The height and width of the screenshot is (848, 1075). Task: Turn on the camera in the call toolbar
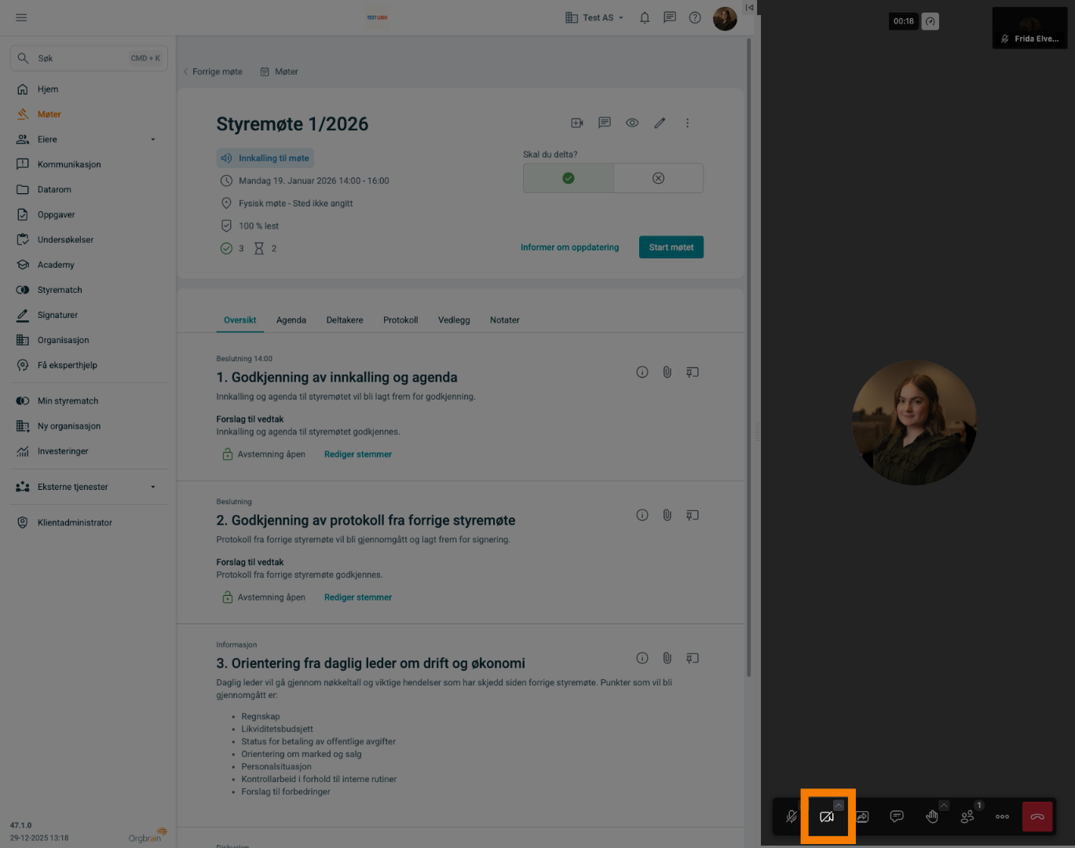pos(826,817)
